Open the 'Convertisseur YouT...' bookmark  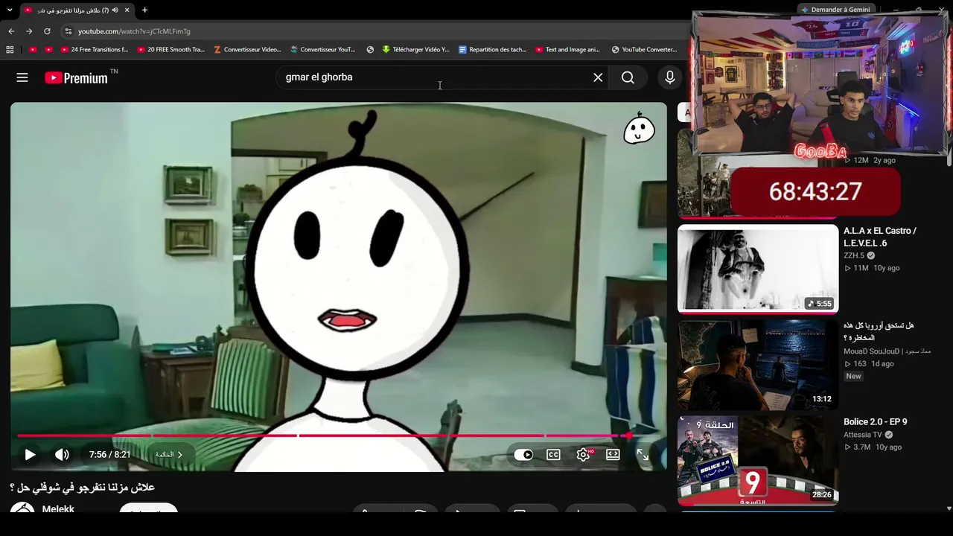point(323,50)
